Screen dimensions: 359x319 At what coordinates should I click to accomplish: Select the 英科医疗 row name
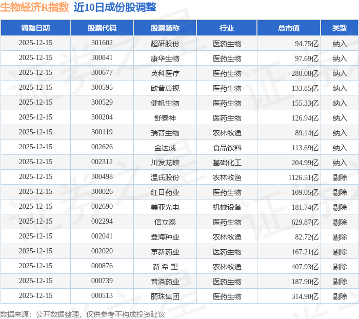click(x=165, y=73)
